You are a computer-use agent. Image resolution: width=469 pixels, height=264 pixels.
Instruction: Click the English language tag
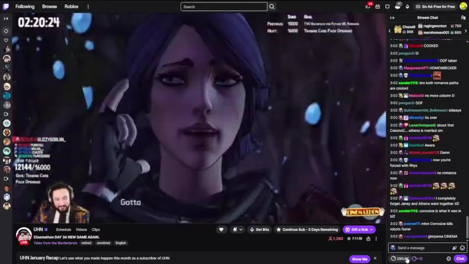click(x=121, y=243)
